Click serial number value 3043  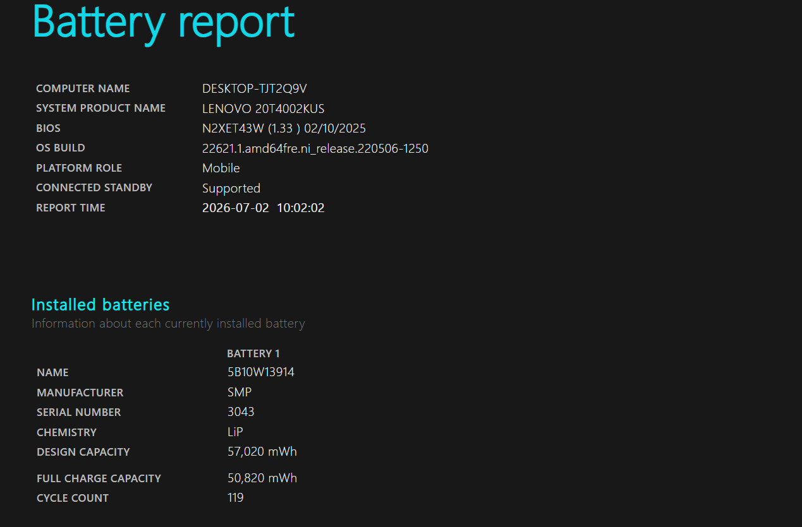[241, 412]
